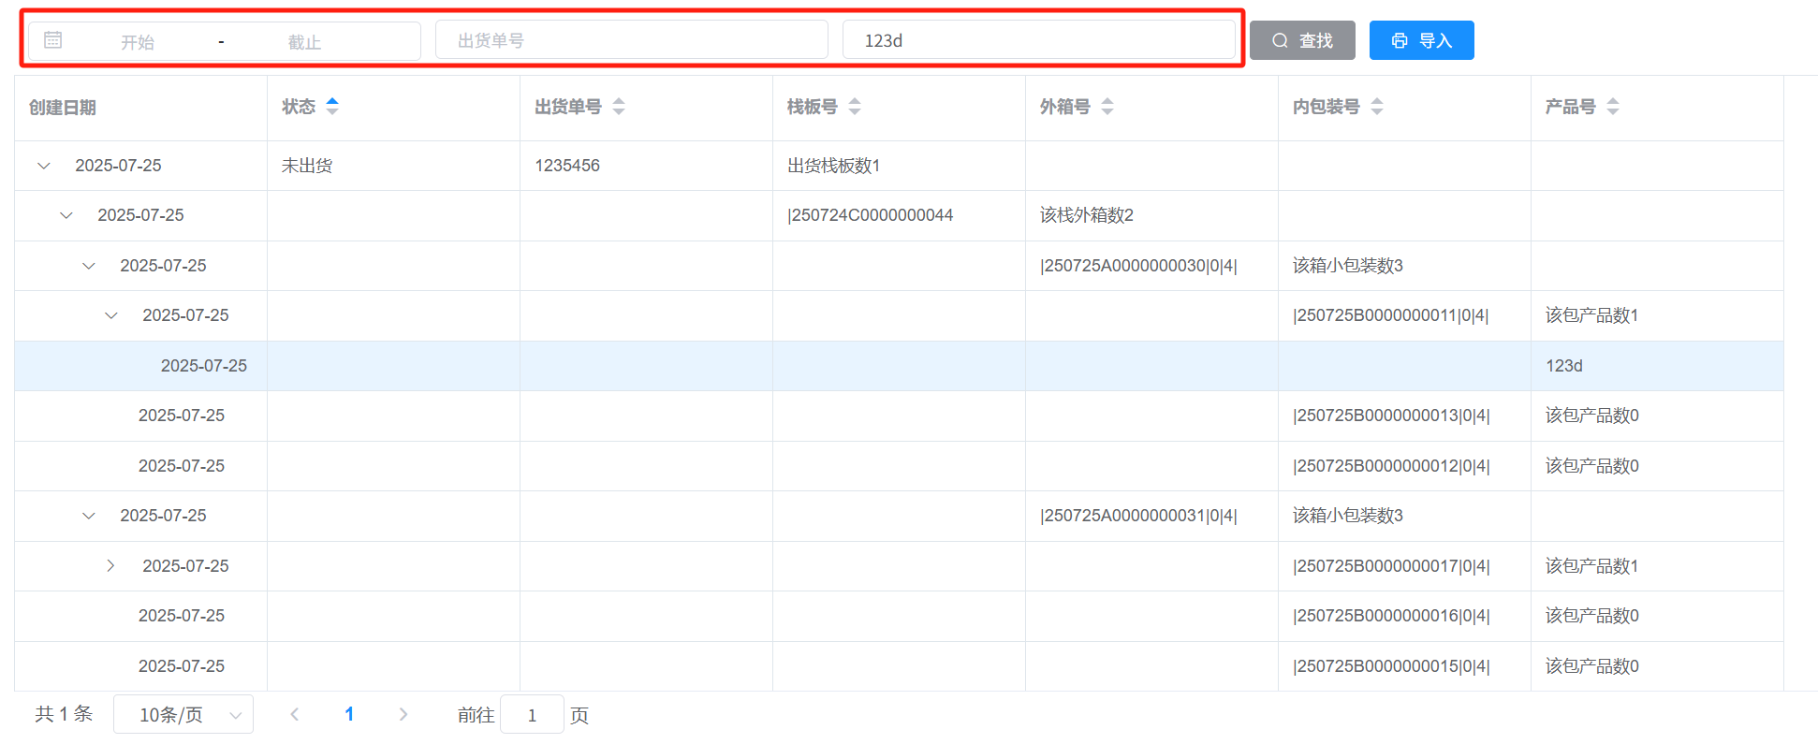This screenshot has width=1818, height=744.
Task: Click the 导入 import button
Action: pos(1421,40)
